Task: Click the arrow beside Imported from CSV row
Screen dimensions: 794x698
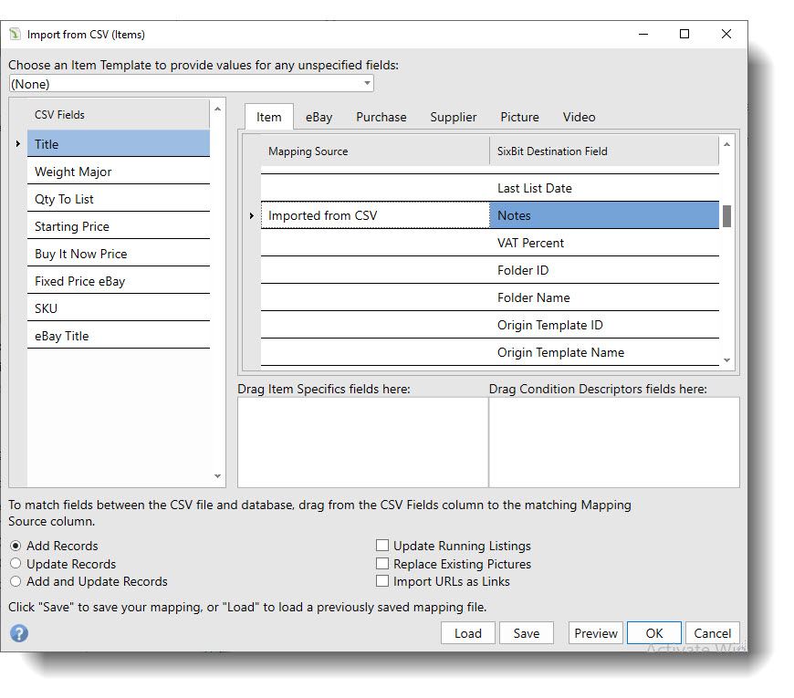Action: pyautogui.click(x=252, y=215)
